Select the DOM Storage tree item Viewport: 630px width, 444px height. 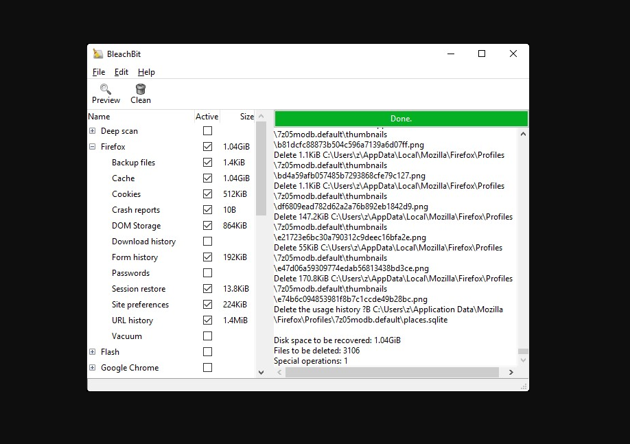click(136, 225)
